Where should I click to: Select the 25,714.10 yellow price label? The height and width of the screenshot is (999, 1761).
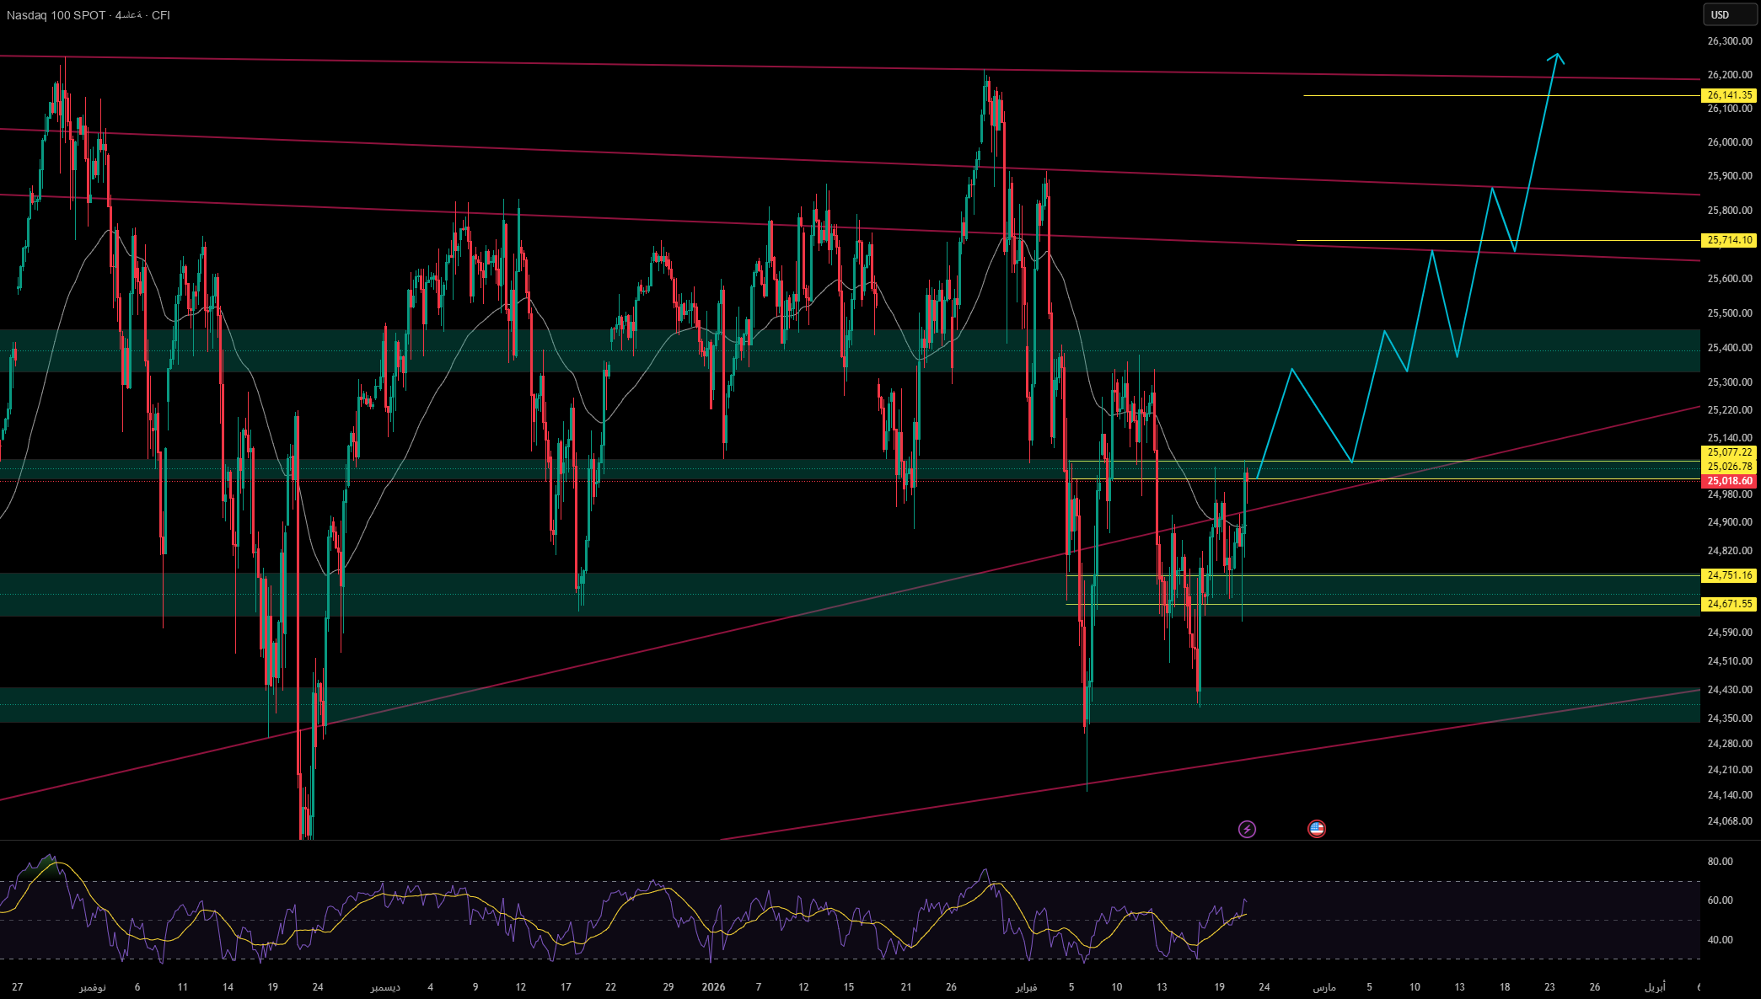point(1729,240)
